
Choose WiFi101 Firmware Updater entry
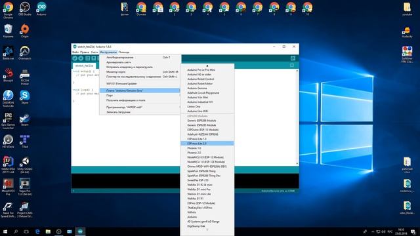pos(140,83)
